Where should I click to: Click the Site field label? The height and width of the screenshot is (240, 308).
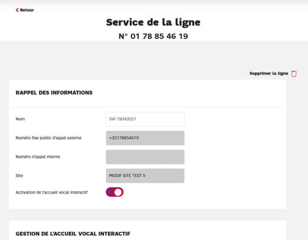point(19,175)
